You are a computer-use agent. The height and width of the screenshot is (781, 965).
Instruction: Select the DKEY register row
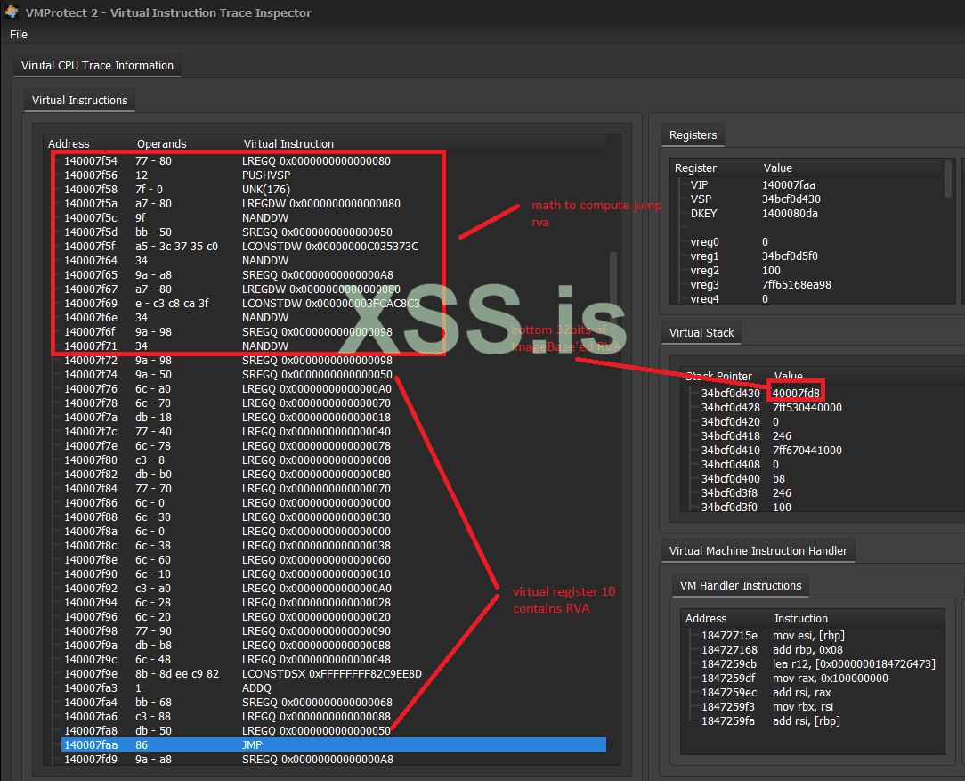(x=815, y=214)
